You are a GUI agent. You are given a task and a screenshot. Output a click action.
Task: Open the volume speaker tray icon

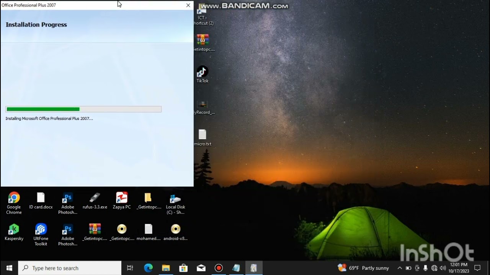pyautogui.click(x=443, y=268)
